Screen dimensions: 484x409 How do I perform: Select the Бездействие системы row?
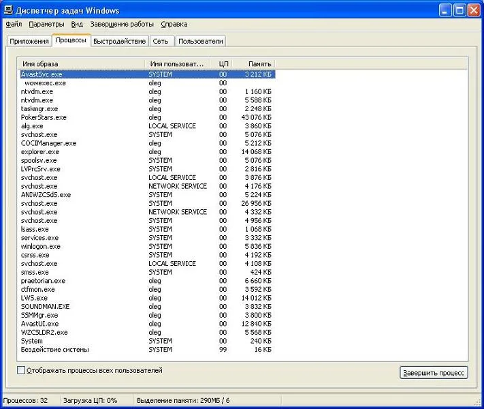(x=148, y=350)
